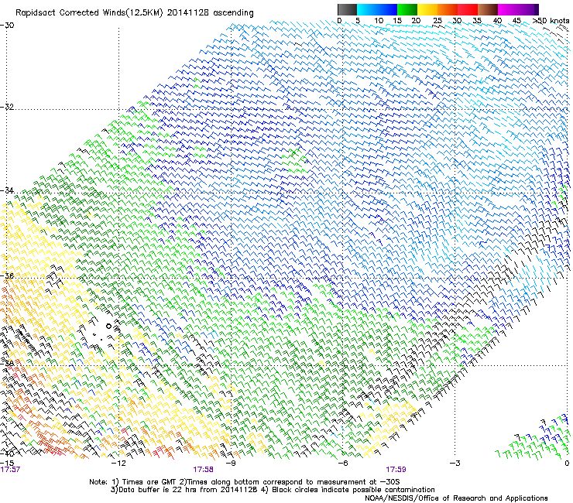Viewport: 573px width, 503px height.
Task: Click the date '20141128' in the title
Action: coord(187,13)
